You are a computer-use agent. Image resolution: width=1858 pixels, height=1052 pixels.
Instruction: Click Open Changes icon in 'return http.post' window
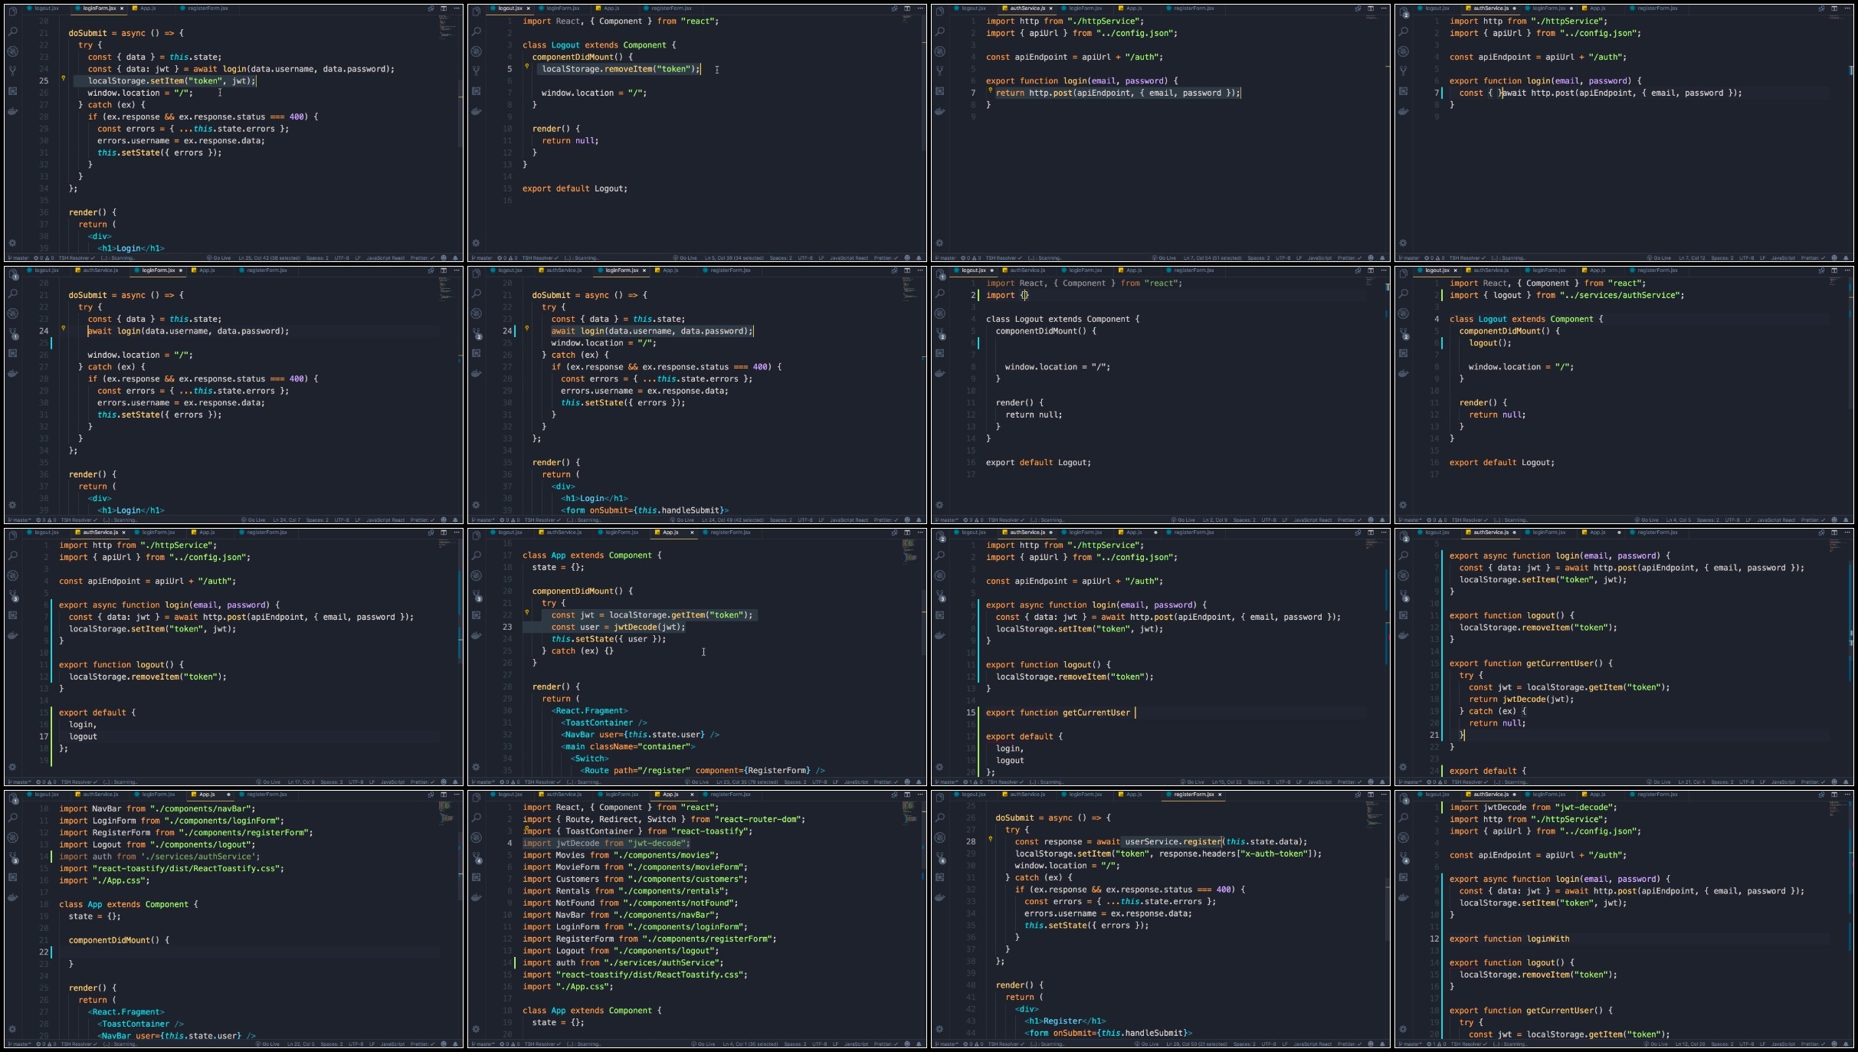(1358, 8)
